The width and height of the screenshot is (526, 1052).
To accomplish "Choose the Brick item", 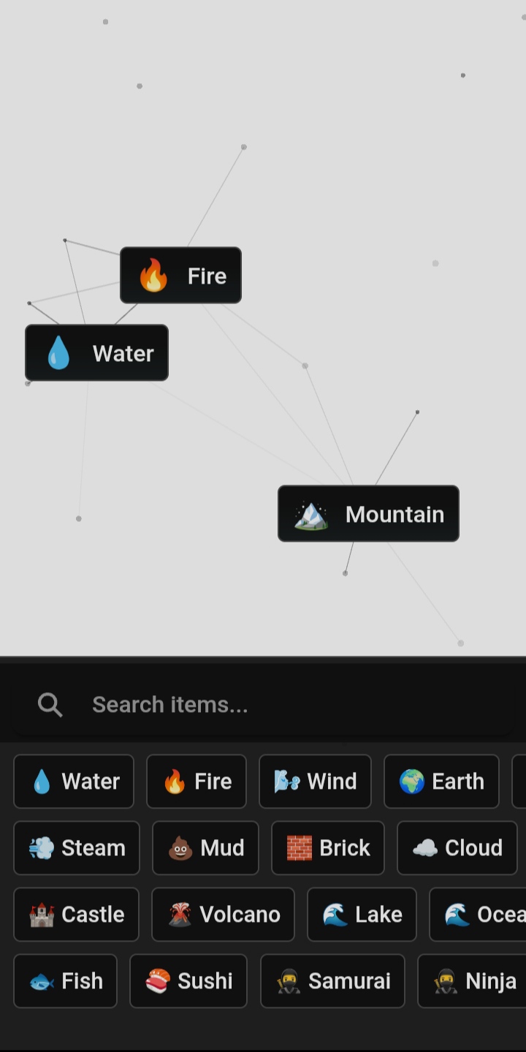I will (327, 848).
